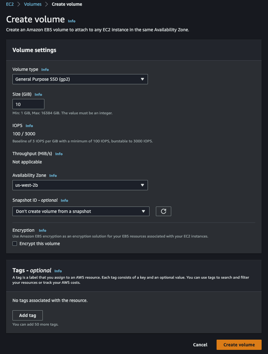The image size is (268, 354).
Task: Click the refresh snapshots icon button
Action: coord(163,211)
